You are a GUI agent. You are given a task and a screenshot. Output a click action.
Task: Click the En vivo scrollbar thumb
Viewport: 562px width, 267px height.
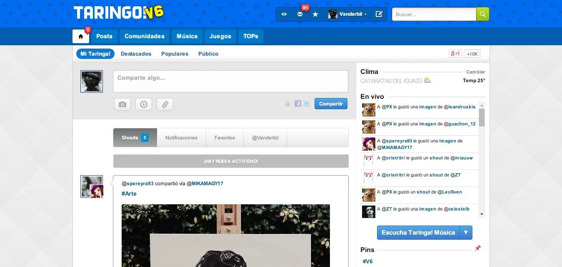point(482,118)
